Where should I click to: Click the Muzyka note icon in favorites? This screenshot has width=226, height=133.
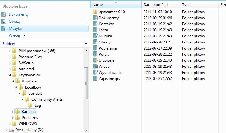tap(4, 28)
